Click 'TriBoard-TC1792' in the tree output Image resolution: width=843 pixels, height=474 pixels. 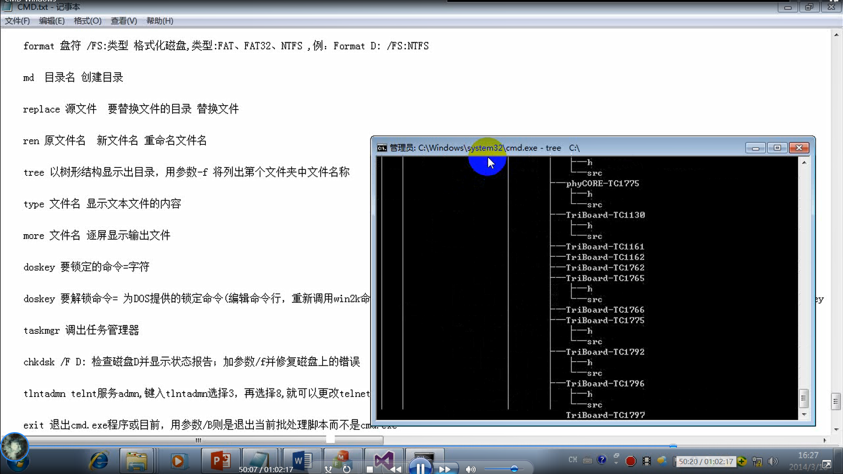(605, 352)
